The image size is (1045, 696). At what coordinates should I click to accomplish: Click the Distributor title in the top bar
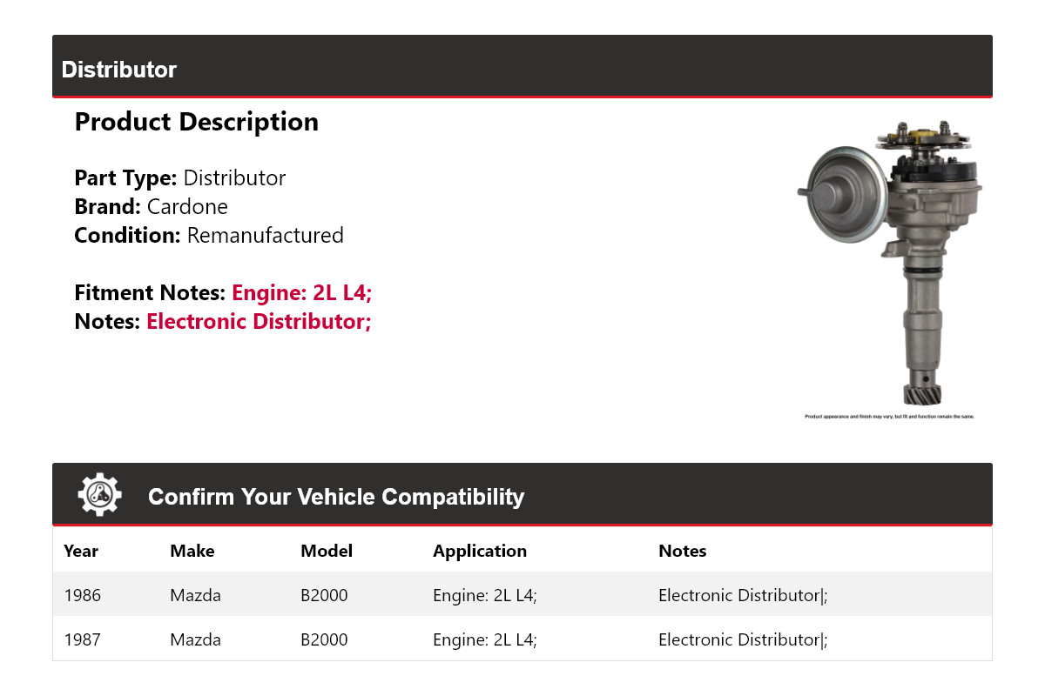[119, 70]
